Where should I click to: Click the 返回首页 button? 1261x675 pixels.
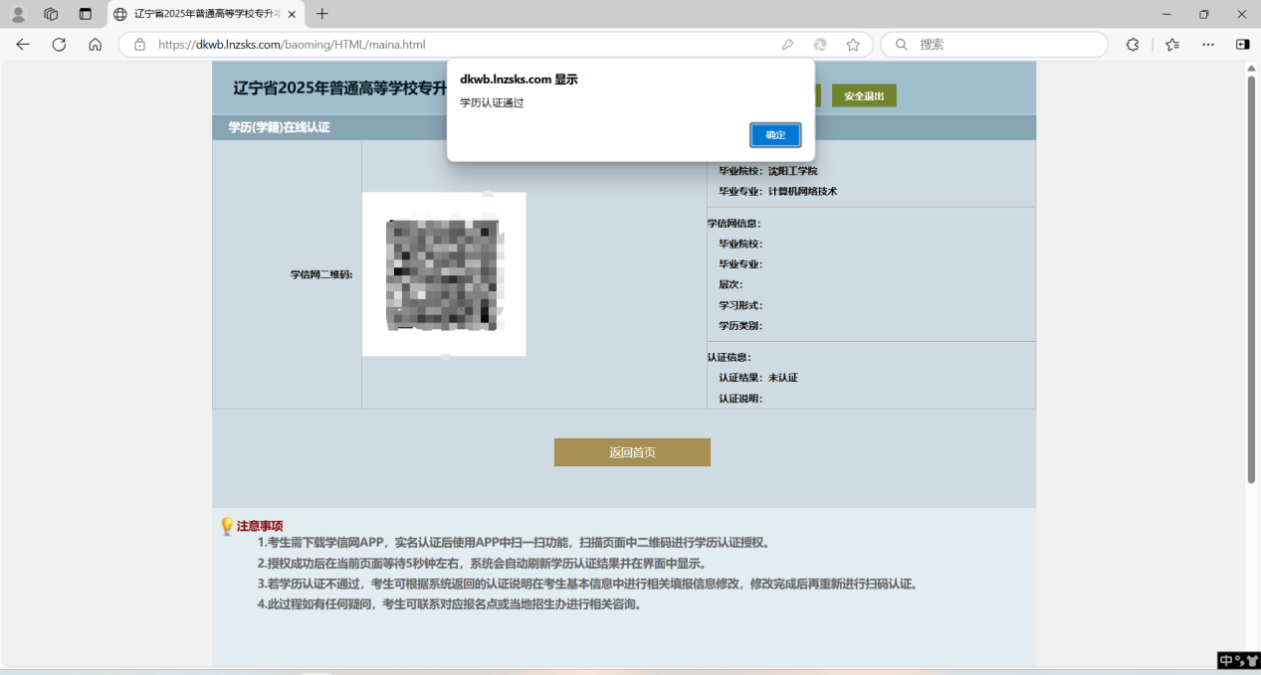[x=632, y=452]
